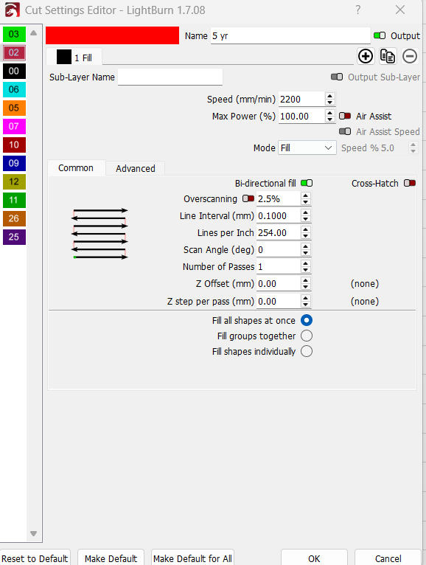Toggle the Output switch off
The width and height of the screenshot is (426, 565).
point(380,35)
